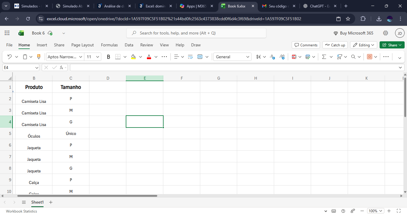Select the Format Painter brush
407x214 pixels.
coord(38,57)
